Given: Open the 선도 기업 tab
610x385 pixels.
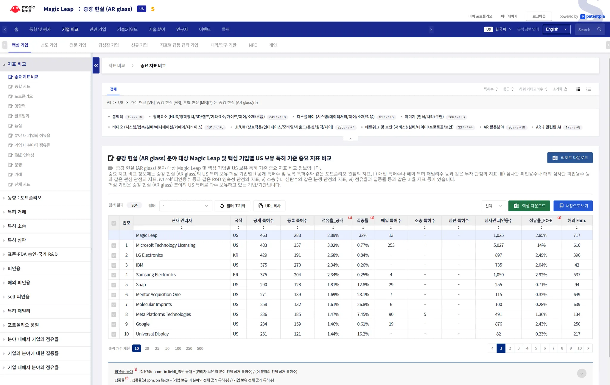Looking at the screenshot, I should 49,45.
